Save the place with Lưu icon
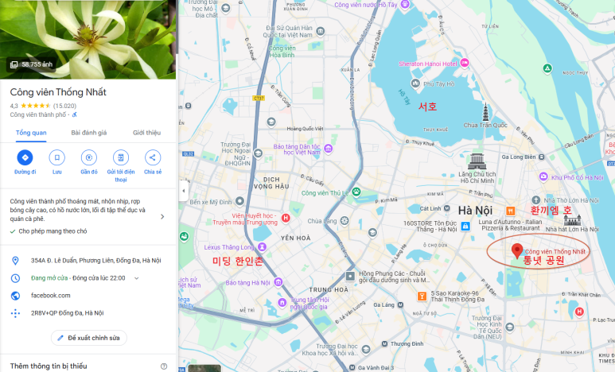 tap(56, 157)
